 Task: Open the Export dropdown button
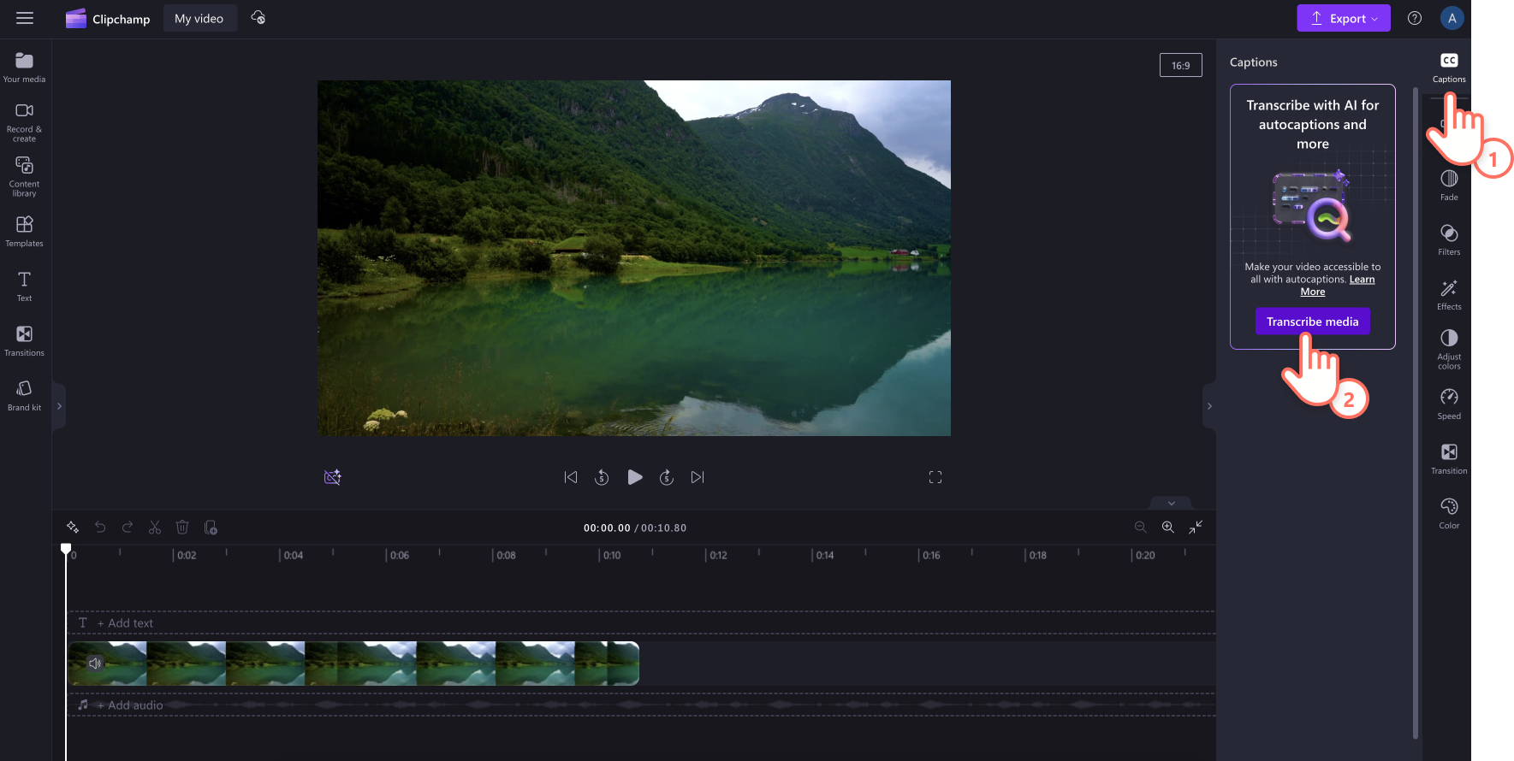[x=1343, y=18]
